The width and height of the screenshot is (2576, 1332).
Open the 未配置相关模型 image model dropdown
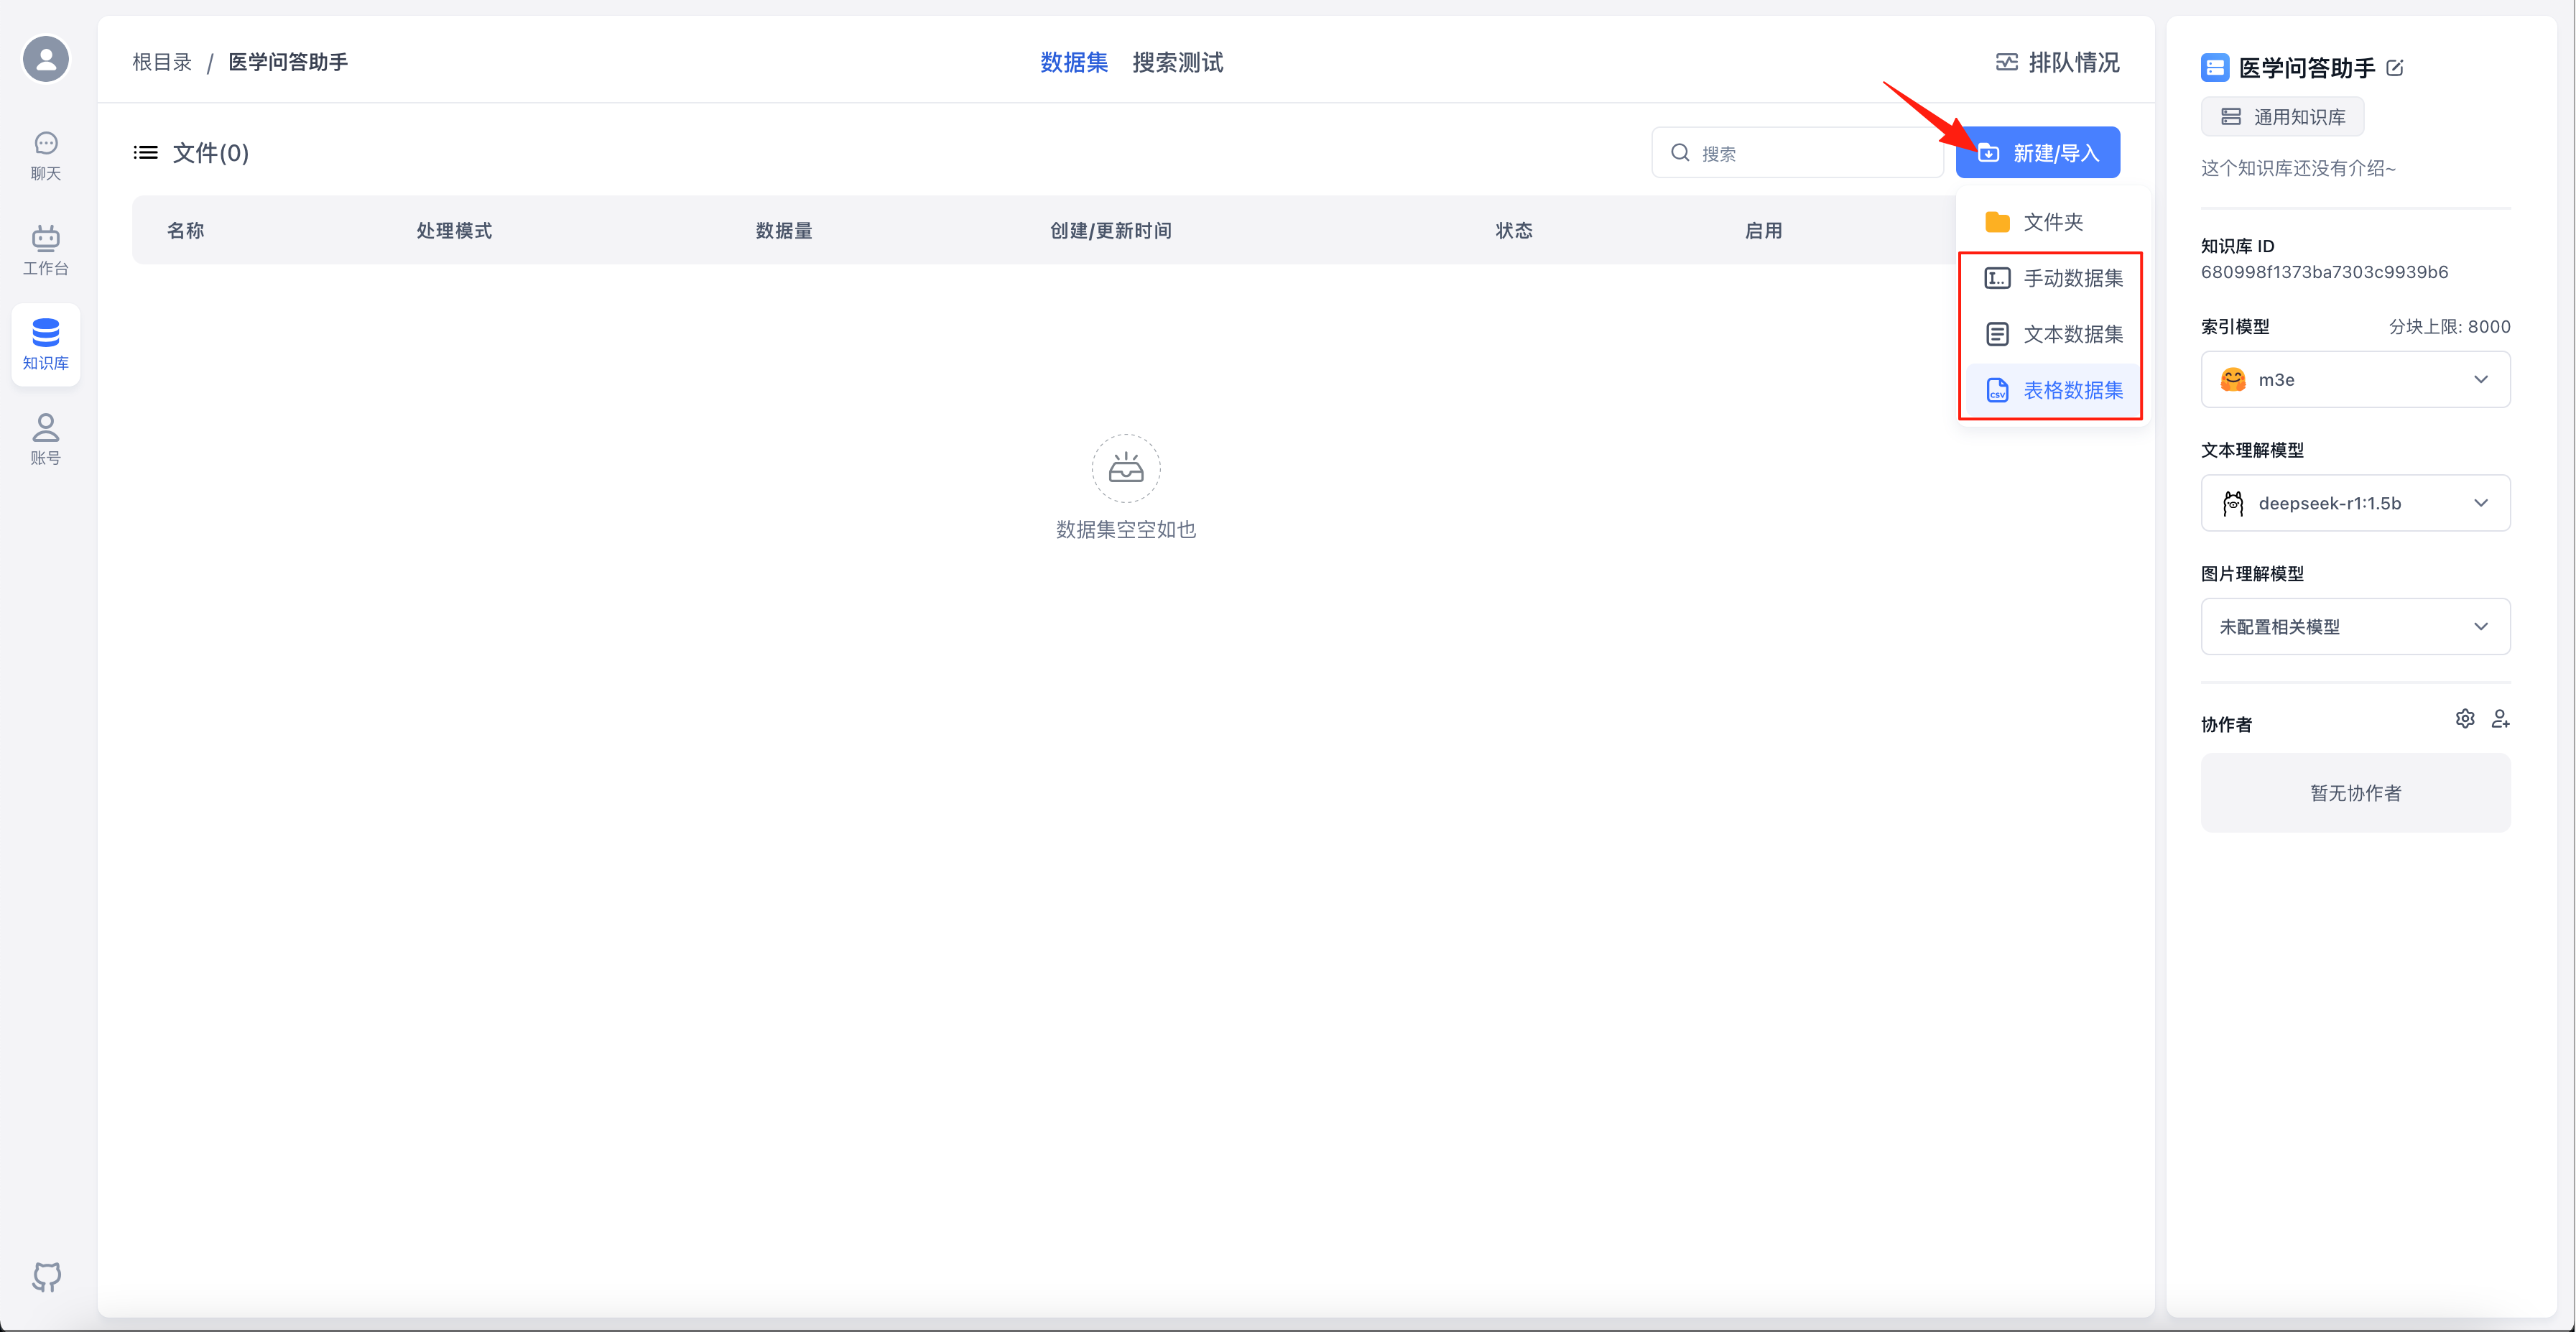tap(2355, 627)
